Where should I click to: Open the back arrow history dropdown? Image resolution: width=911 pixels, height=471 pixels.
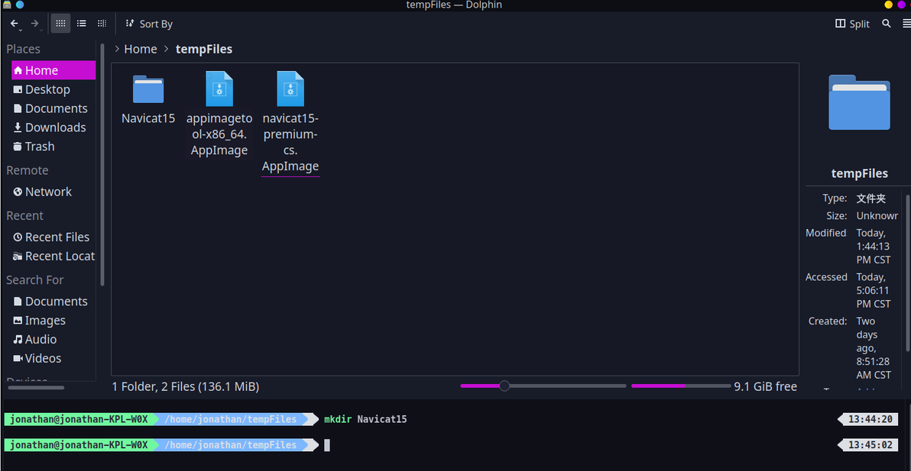pyautogui.click(x=21, y=29)
